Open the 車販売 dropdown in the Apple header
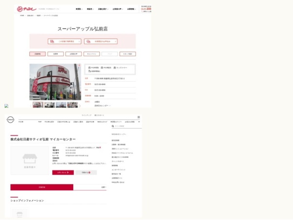The width and height of the screenshot is (293, 220). 90,9
